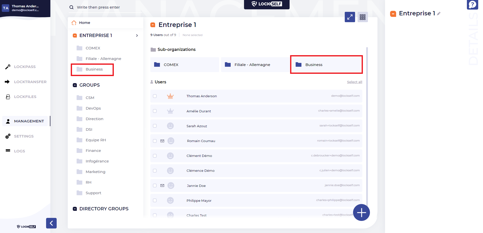Check the box for Jannie Doe
Image resolution: width=483 pixels, height=233 pixels.
(x=155, y=185)
